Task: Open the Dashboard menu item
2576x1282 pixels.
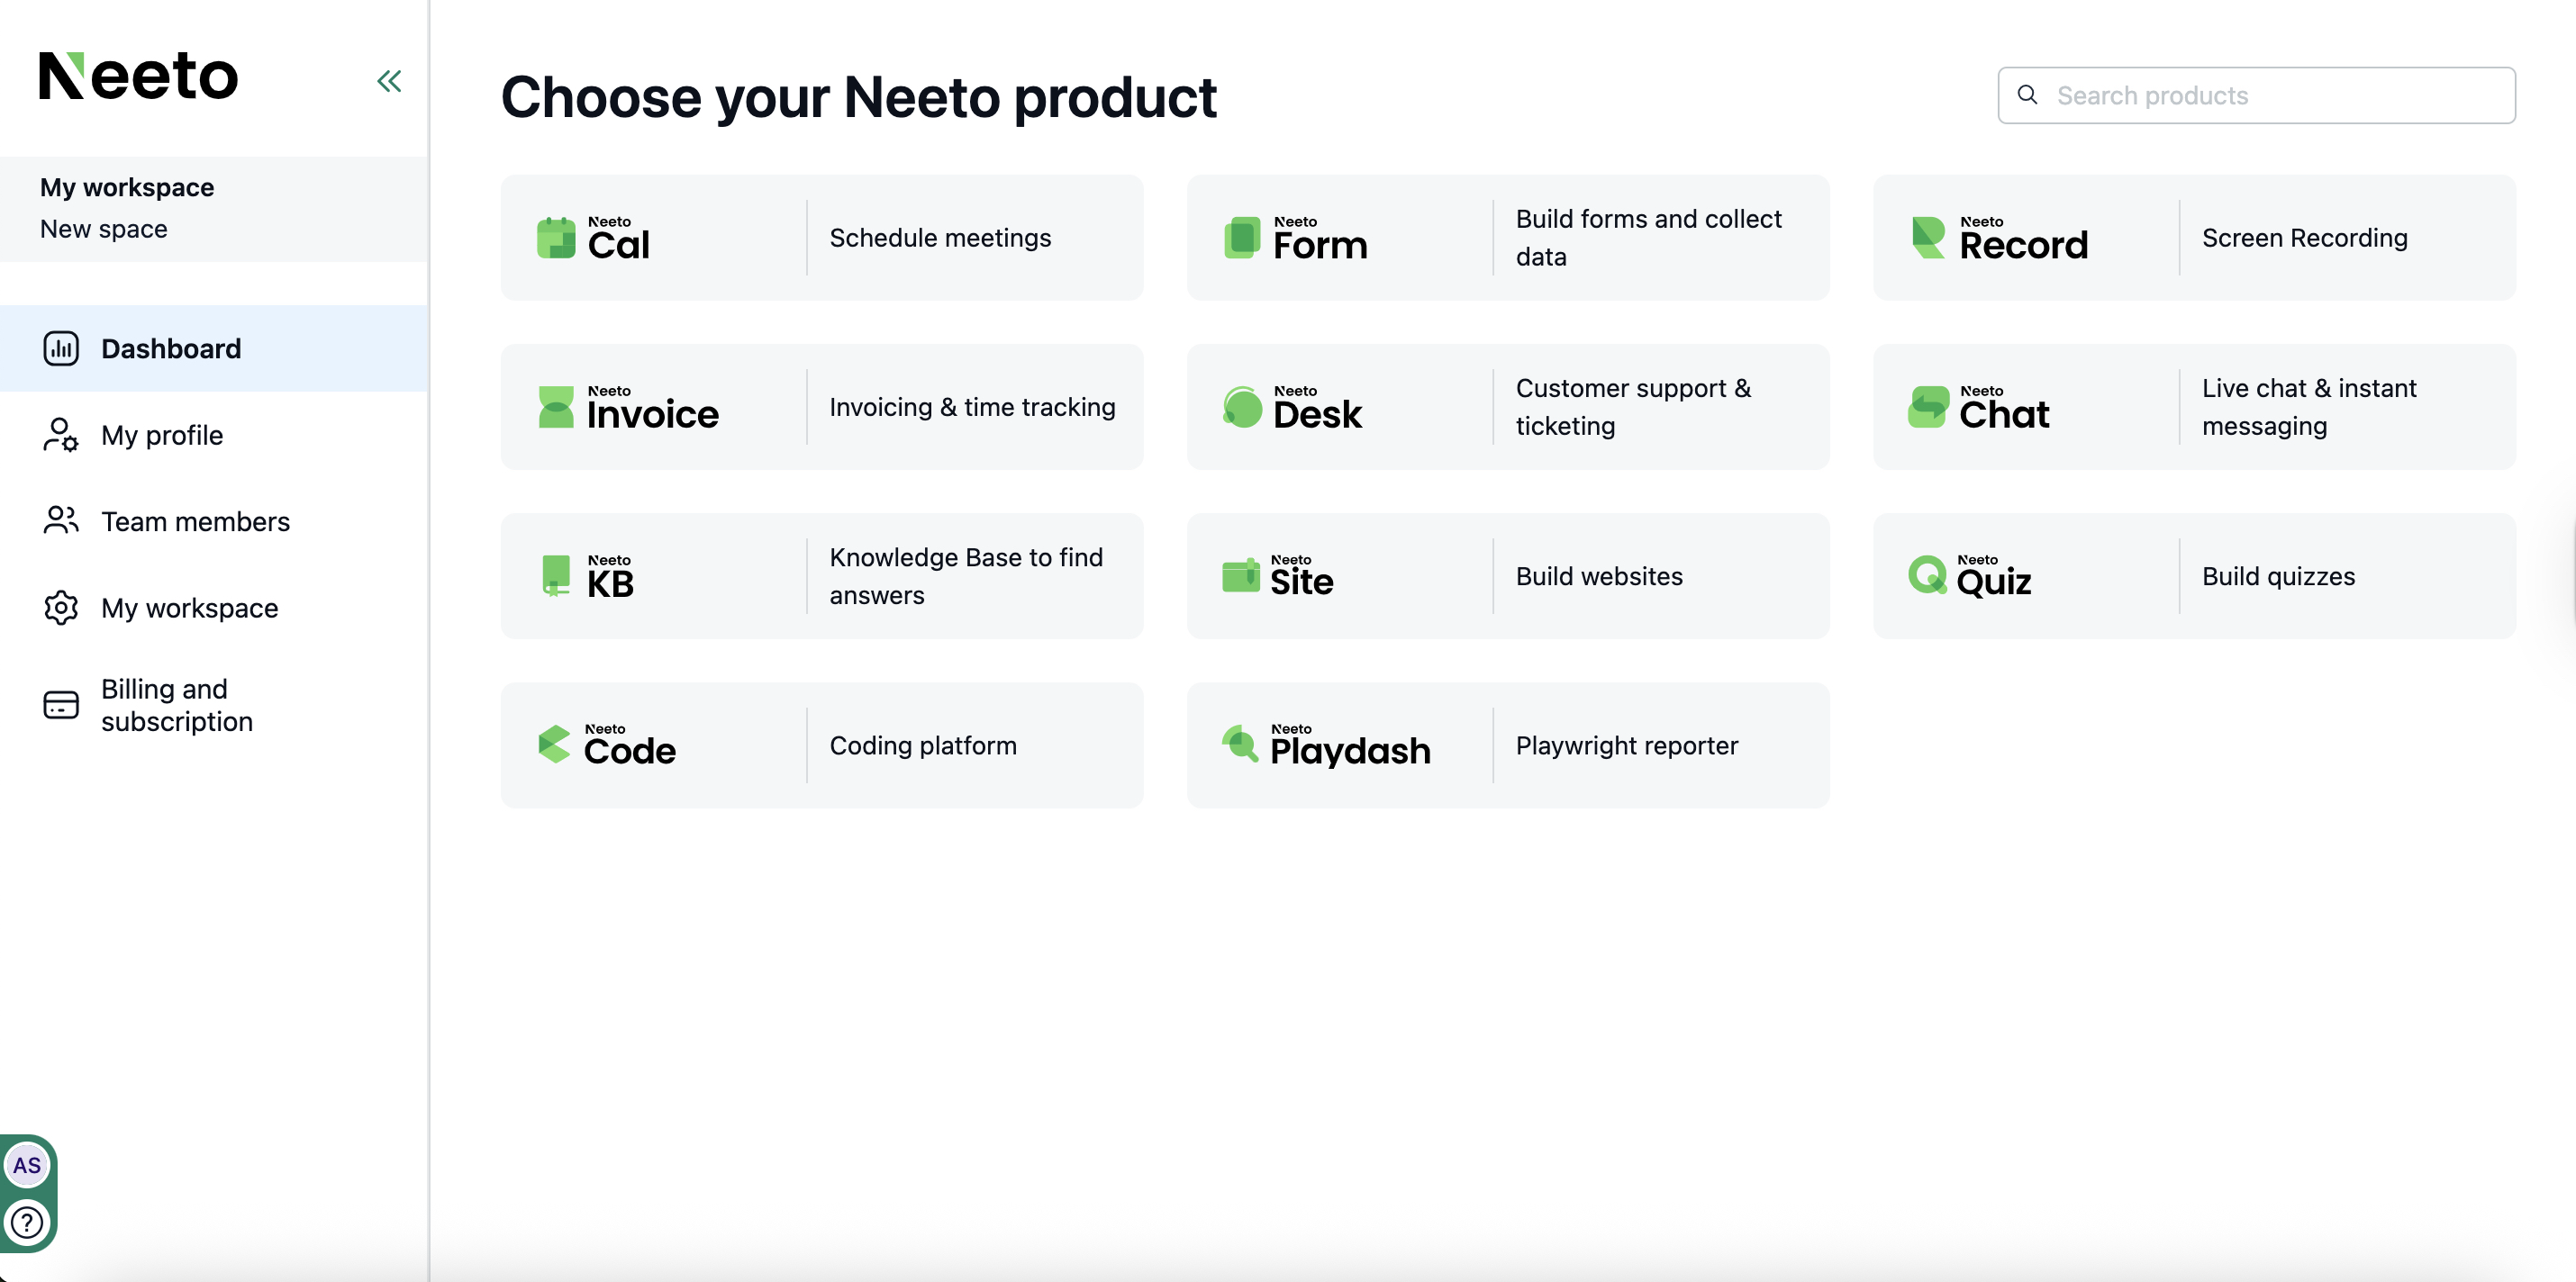Action: coord(214,348)
